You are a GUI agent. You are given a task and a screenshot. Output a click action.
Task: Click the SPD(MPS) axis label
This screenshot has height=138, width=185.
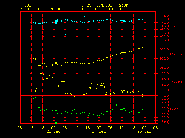click(177, 81)
